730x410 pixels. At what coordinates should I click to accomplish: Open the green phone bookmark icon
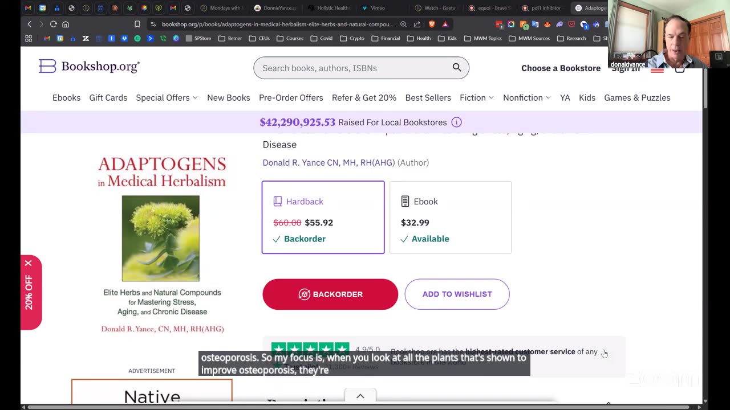tap(163, 38)
